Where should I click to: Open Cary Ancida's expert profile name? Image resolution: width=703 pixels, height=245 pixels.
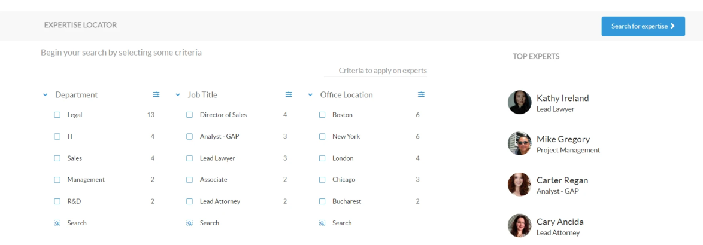coord(559,222)
